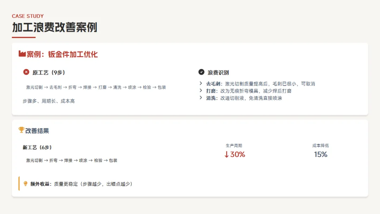This screenshot has width=380, height=214.
Task: Click the 新工艺（6步）heading
Action: pyautogui.click(x=37, y=147)
